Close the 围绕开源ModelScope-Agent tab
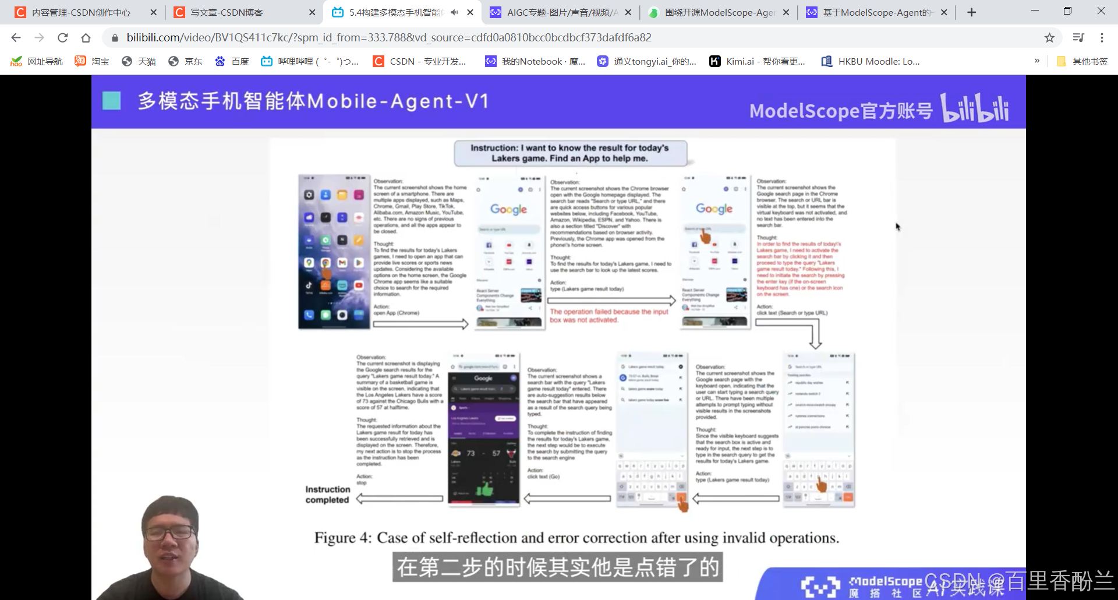The width and height of the screenshot is (1118, 600). pos(786,12)
